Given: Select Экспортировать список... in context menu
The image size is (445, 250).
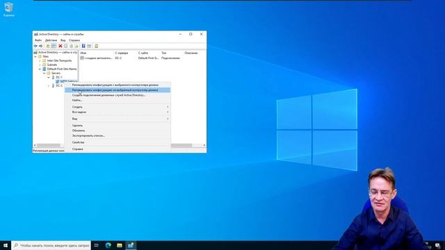Looking at the screenshot, I should click(118, 135).
